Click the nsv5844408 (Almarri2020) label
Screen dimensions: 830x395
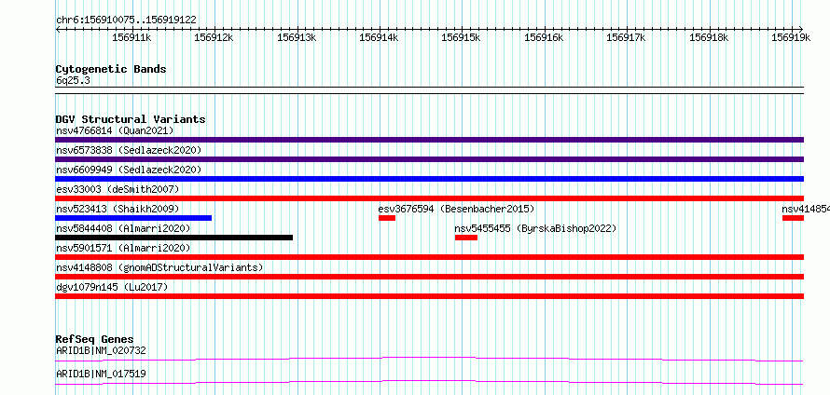123,228
